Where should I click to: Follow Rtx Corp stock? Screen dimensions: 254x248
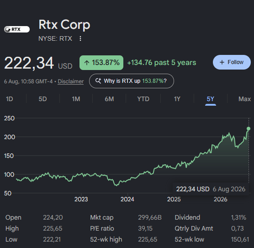click(x=232, y=62)
